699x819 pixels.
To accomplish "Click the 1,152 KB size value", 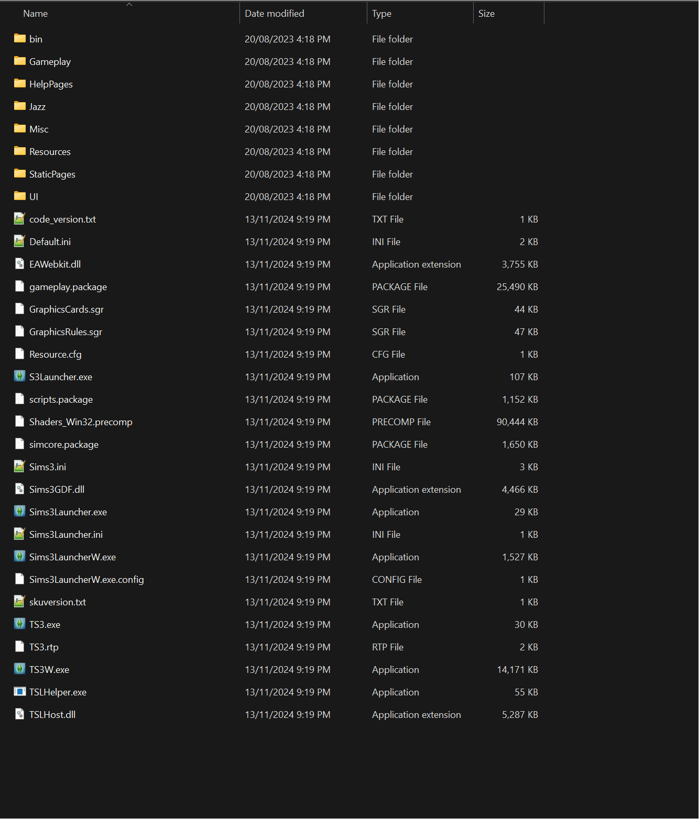I will pyautogui.click(x=520, y=400).
